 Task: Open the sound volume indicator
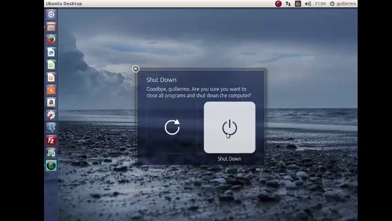coord(307,4)
